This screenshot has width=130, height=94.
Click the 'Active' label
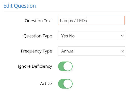click(46, 84)
